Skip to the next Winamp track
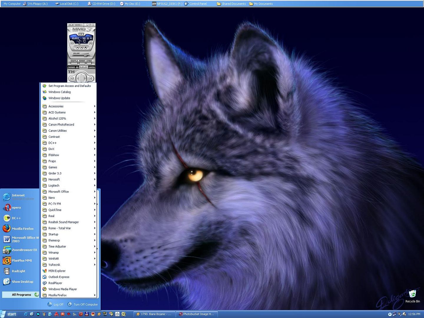The image size is (424, 318). [x=90, y=43]
